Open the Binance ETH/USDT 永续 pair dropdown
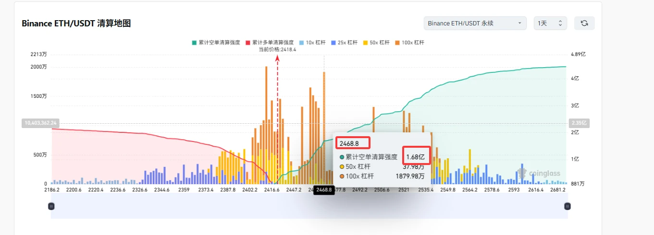654x235 pixels. coord(475,23)
